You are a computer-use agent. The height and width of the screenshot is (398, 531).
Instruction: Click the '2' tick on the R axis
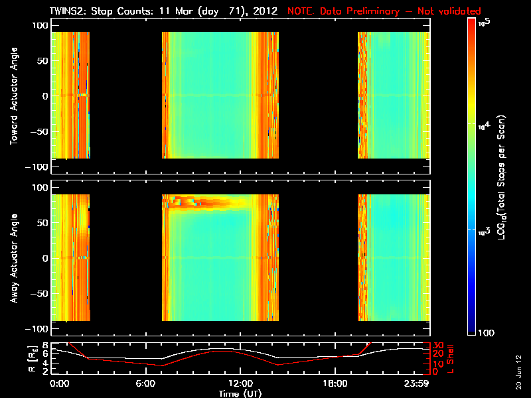[x=45, y=372]
